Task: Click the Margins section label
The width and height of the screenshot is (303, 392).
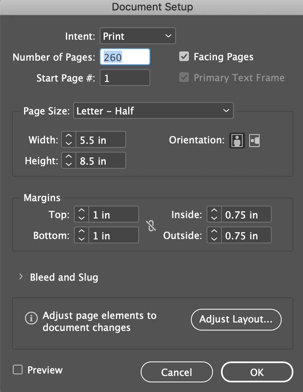Action: click(42, 198)
